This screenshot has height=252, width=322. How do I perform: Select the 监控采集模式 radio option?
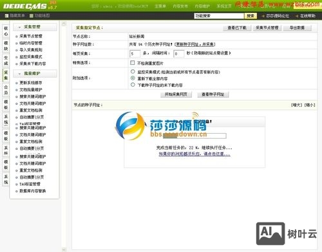click(133, 71)
